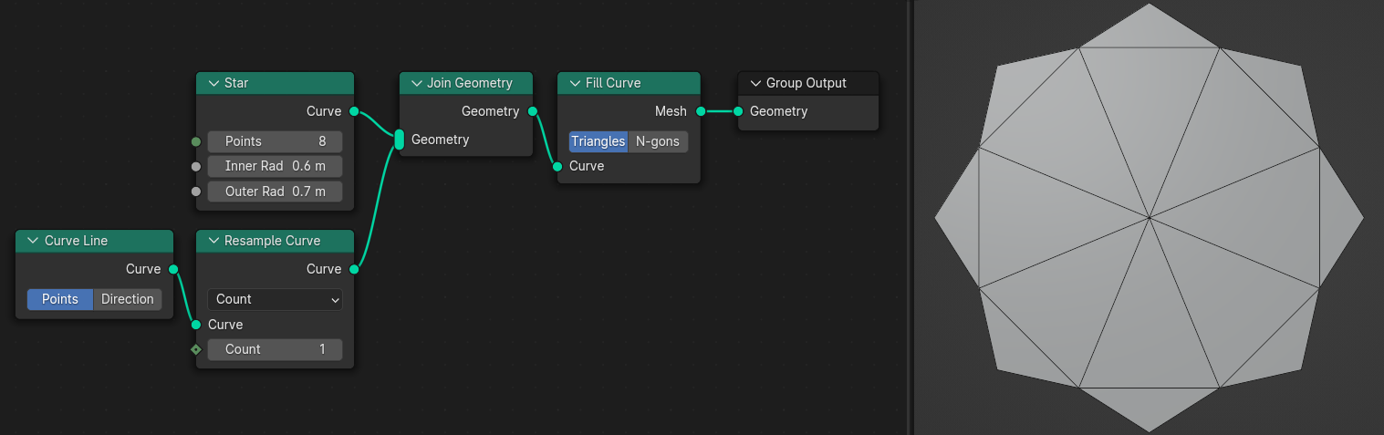Select Points mode in Curve Line

60,299
